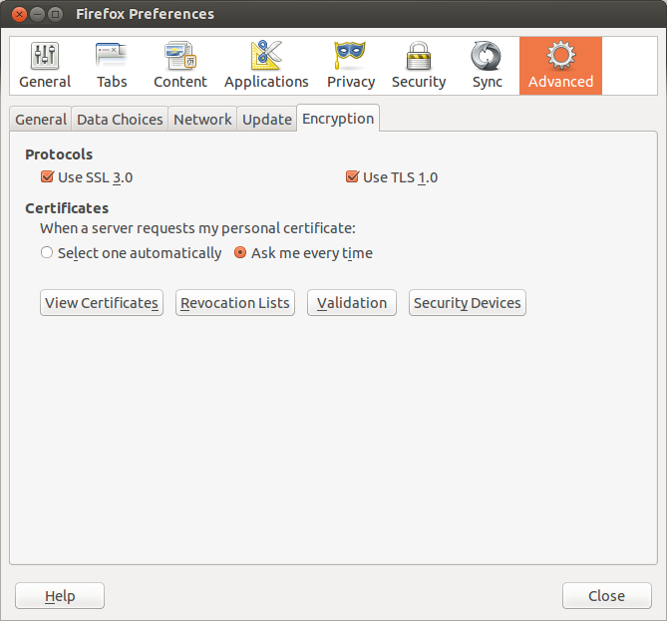Open the Network tab

point(202,120)
